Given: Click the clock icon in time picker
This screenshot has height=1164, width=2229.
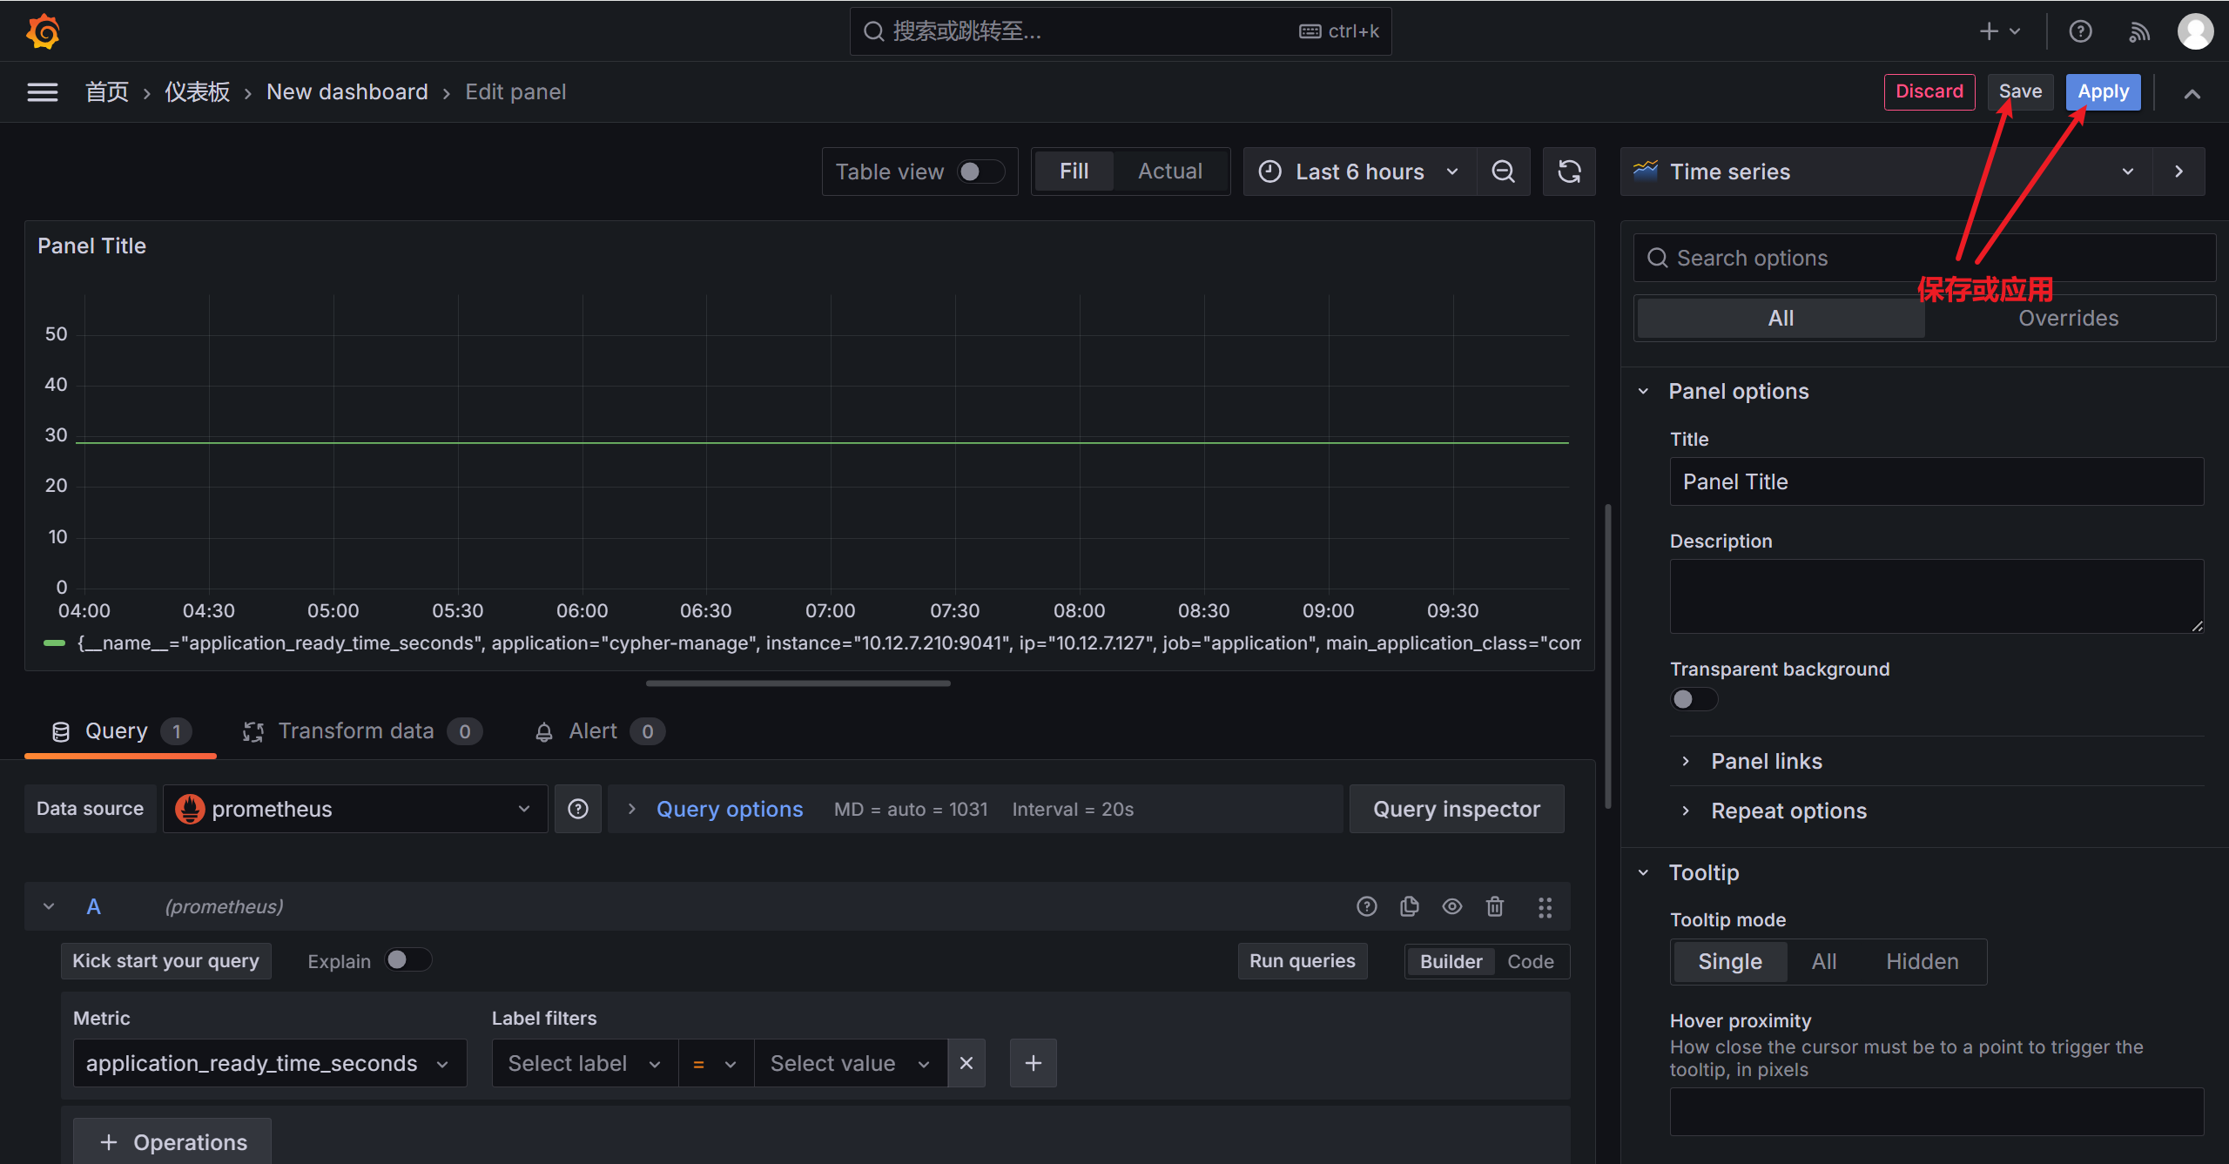Looking at the screenshot, I should coord(1270,172).
